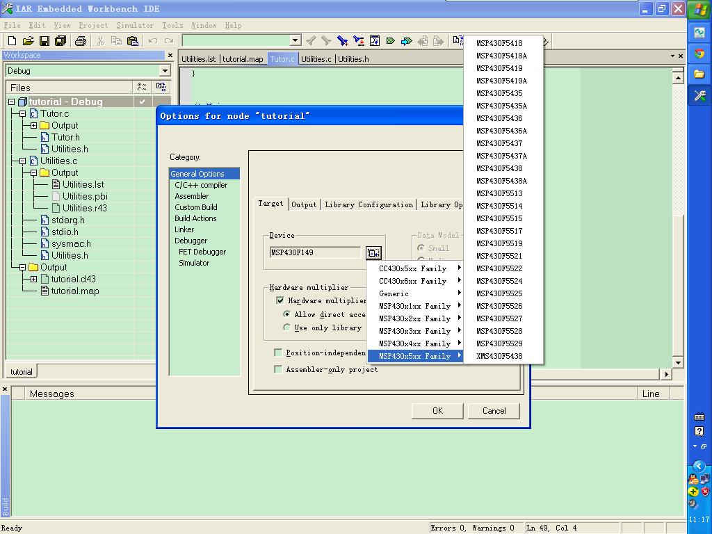712x534 pixels.
Task: Click the Cut scissors icon
Action: (x=100, y=41)
